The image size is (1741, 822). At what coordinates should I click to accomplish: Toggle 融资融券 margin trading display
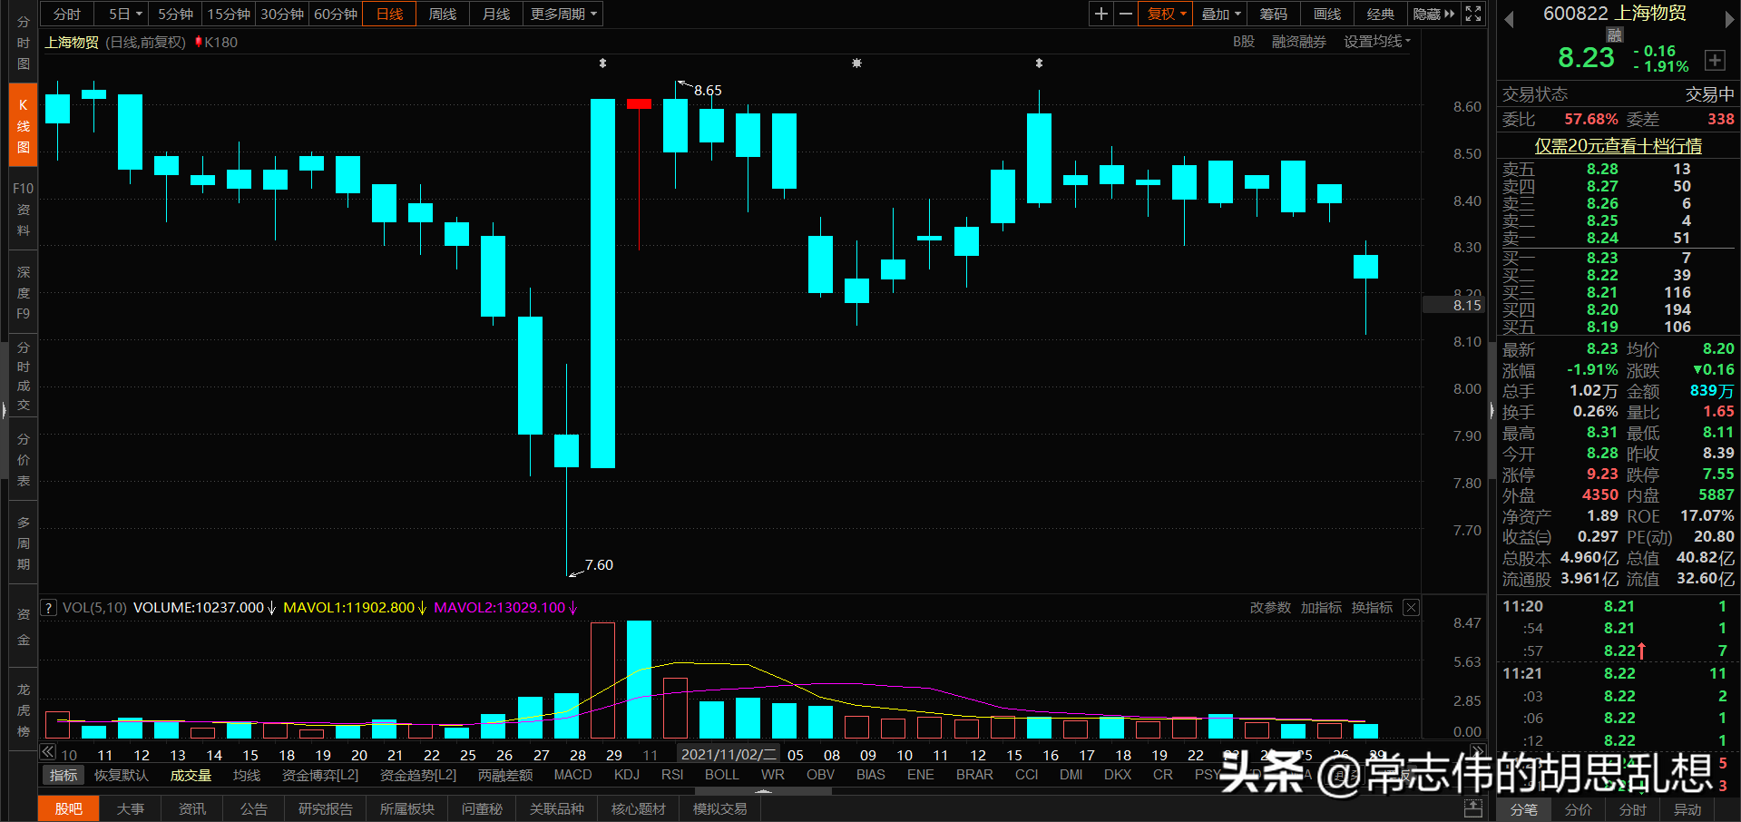tap(1298, 42)
